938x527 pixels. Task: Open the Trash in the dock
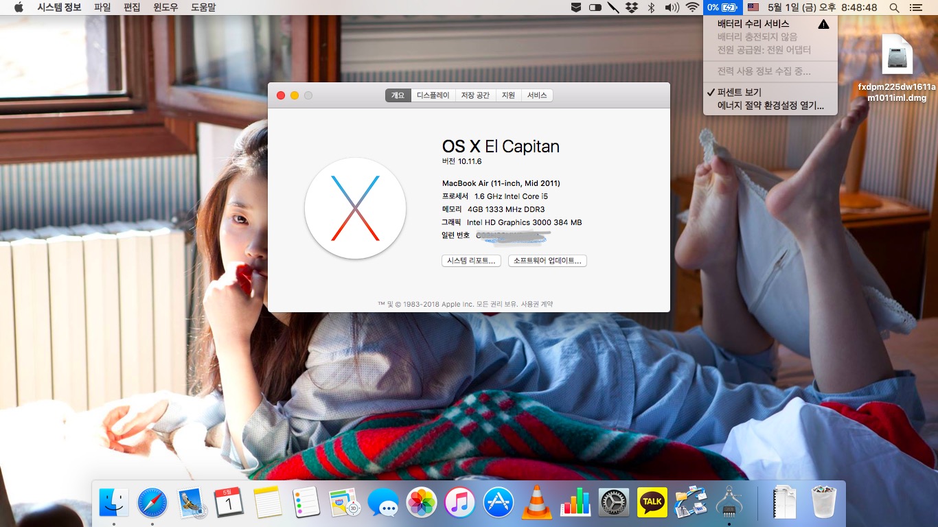[823, 503]
